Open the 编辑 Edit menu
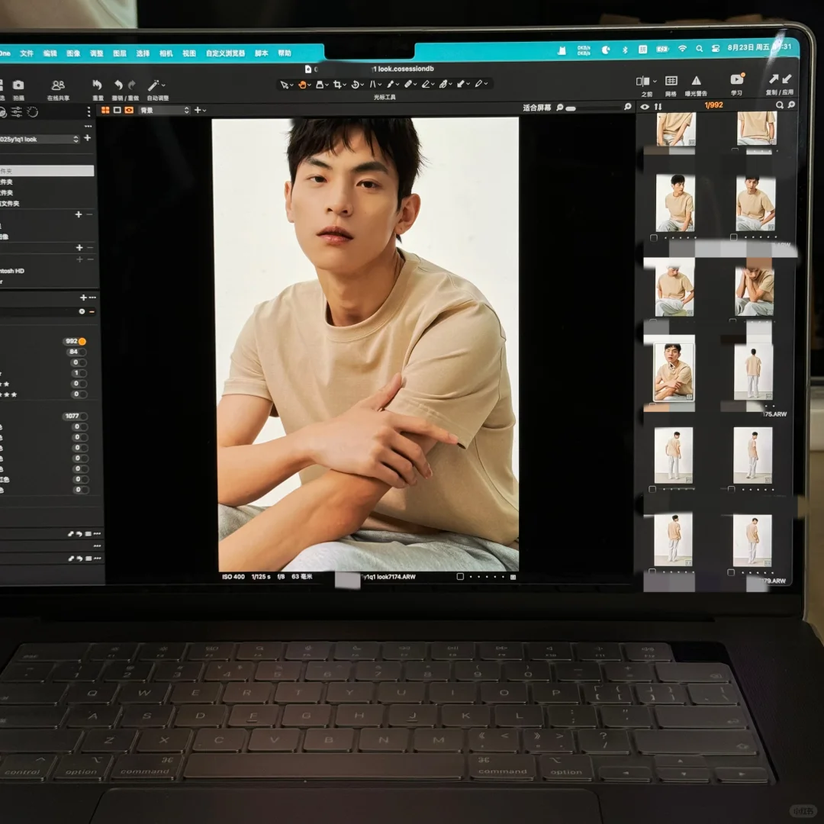Screen dimensions: 824x824 (50, 53)
